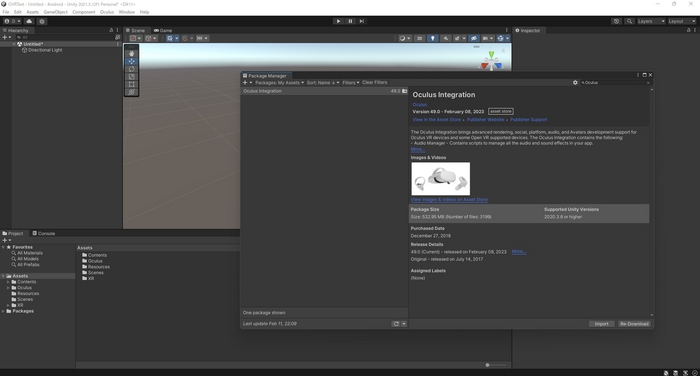The image size is (700, 376).
Task: Collapse the Favorites section
Action: tap(3, 247)
